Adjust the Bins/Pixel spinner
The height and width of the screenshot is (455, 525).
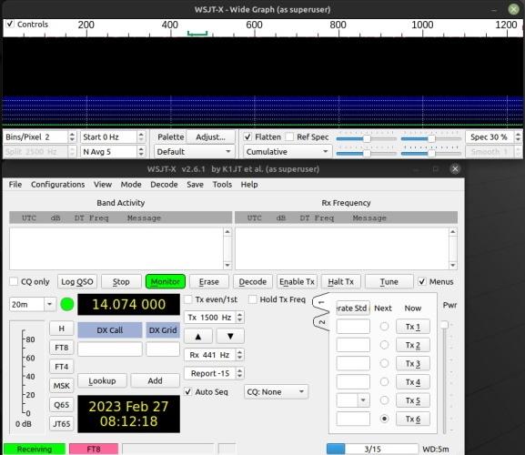40,136
